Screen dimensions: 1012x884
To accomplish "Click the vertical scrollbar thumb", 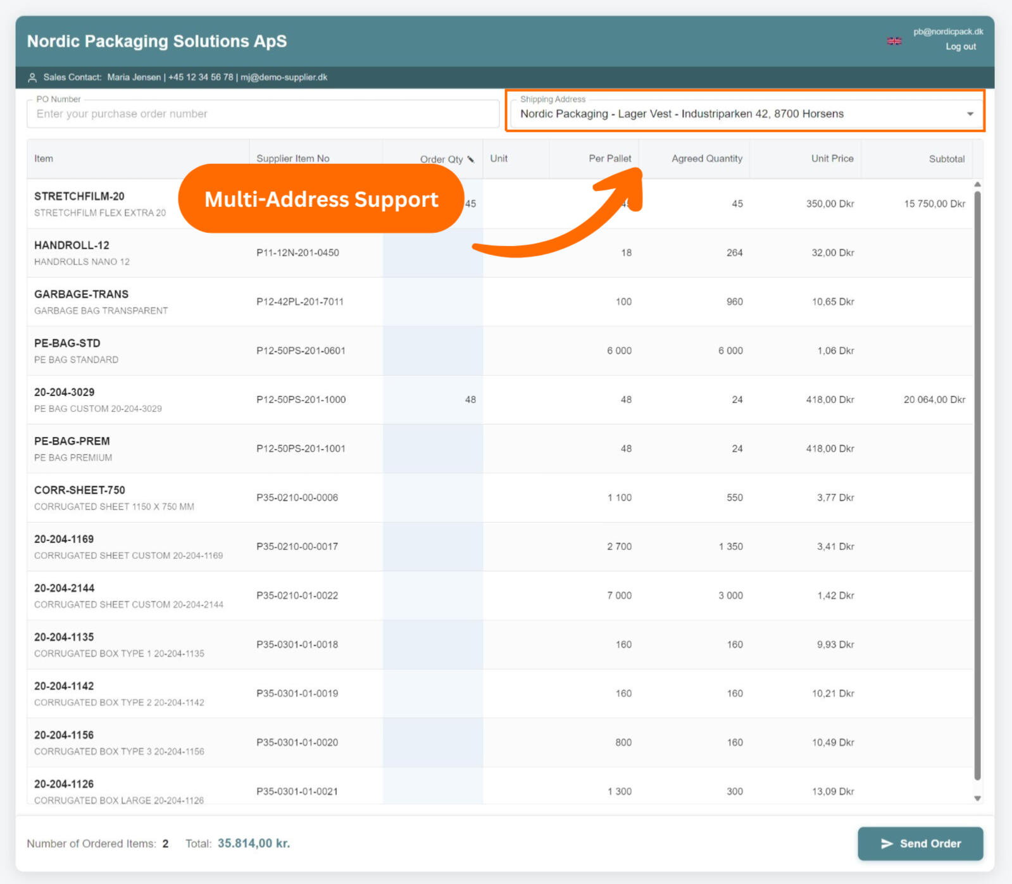I will 977,481.
